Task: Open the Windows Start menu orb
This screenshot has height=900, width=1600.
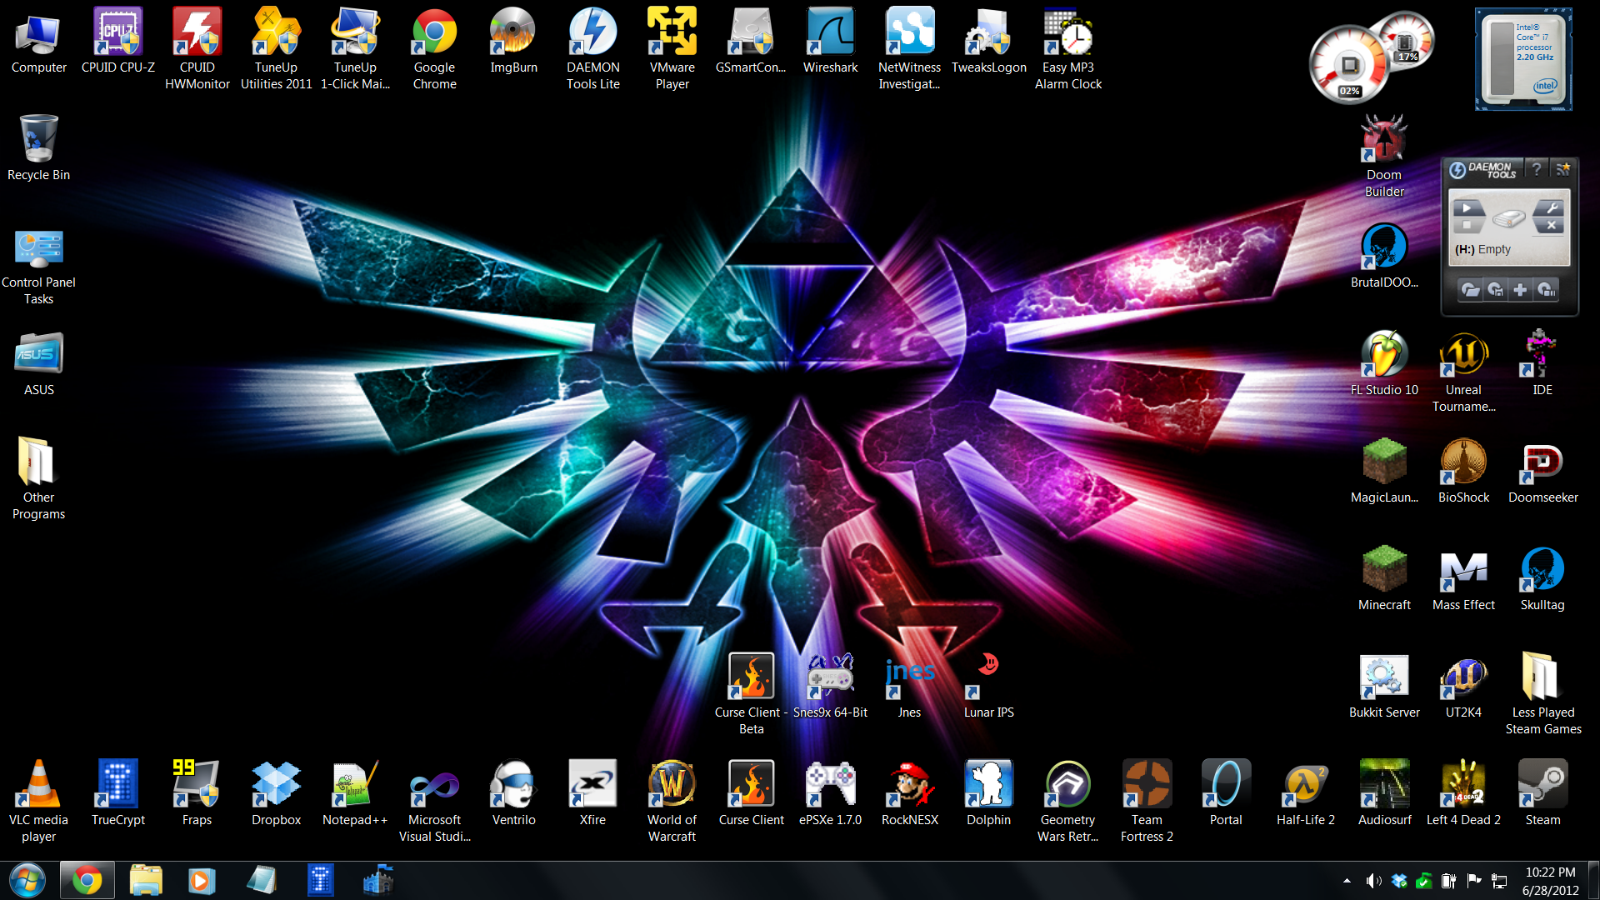Action: click(x=27, y=881)
